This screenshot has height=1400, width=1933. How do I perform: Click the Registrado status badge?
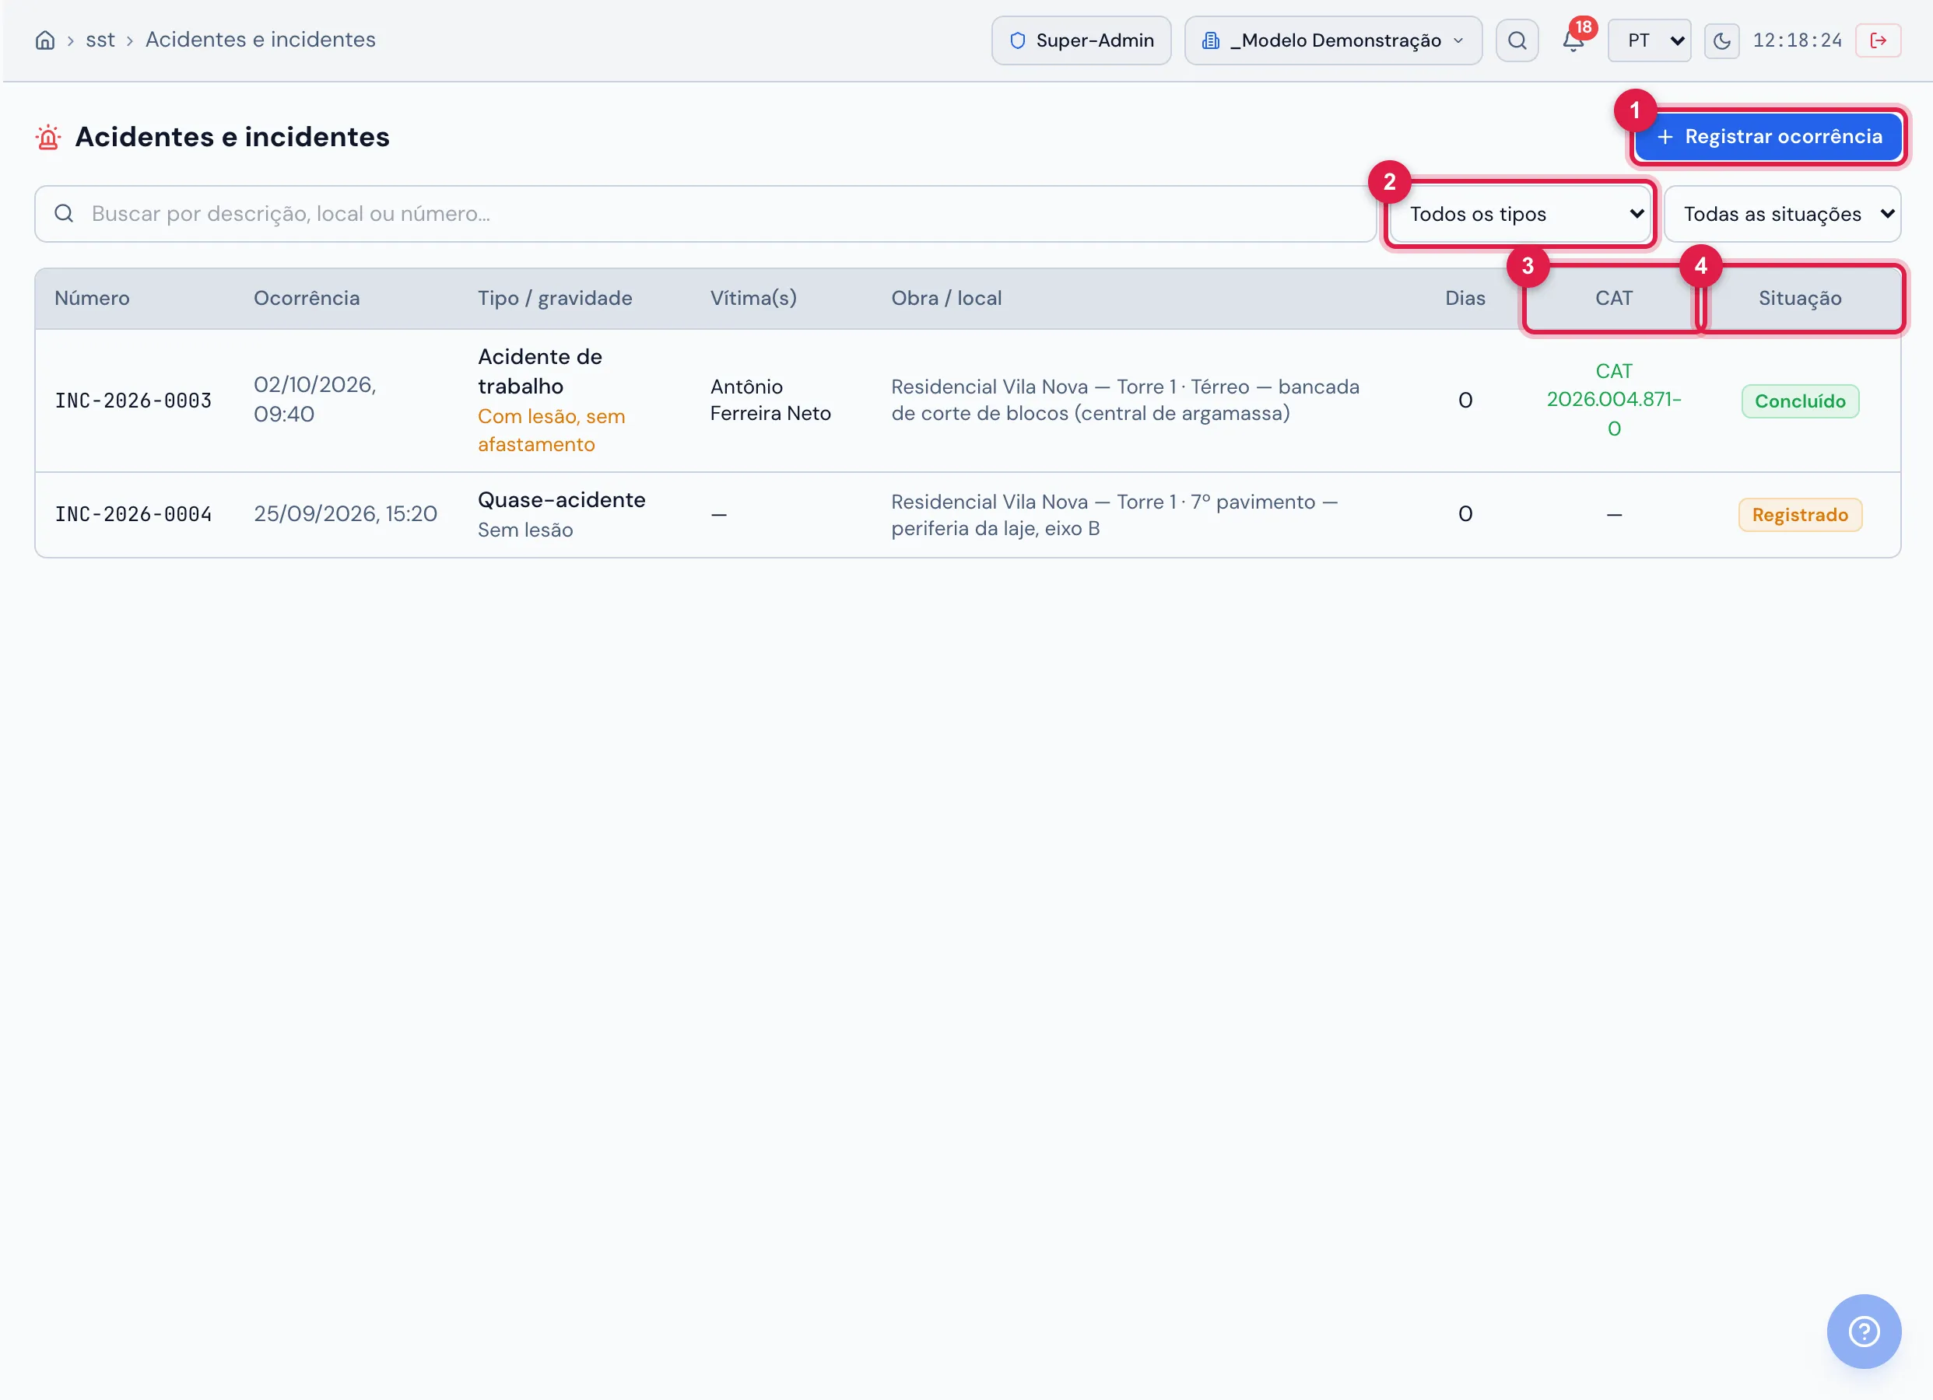(1800, 515)
